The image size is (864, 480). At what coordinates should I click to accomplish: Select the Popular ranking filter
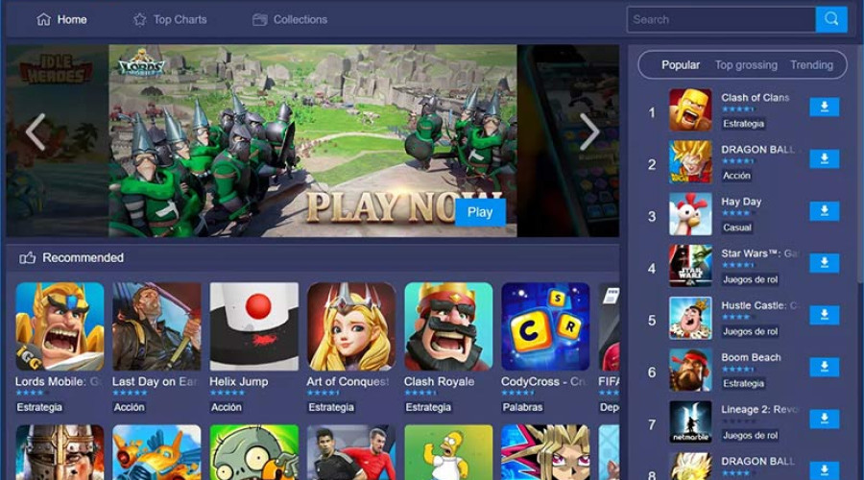[x=681, y=65]
